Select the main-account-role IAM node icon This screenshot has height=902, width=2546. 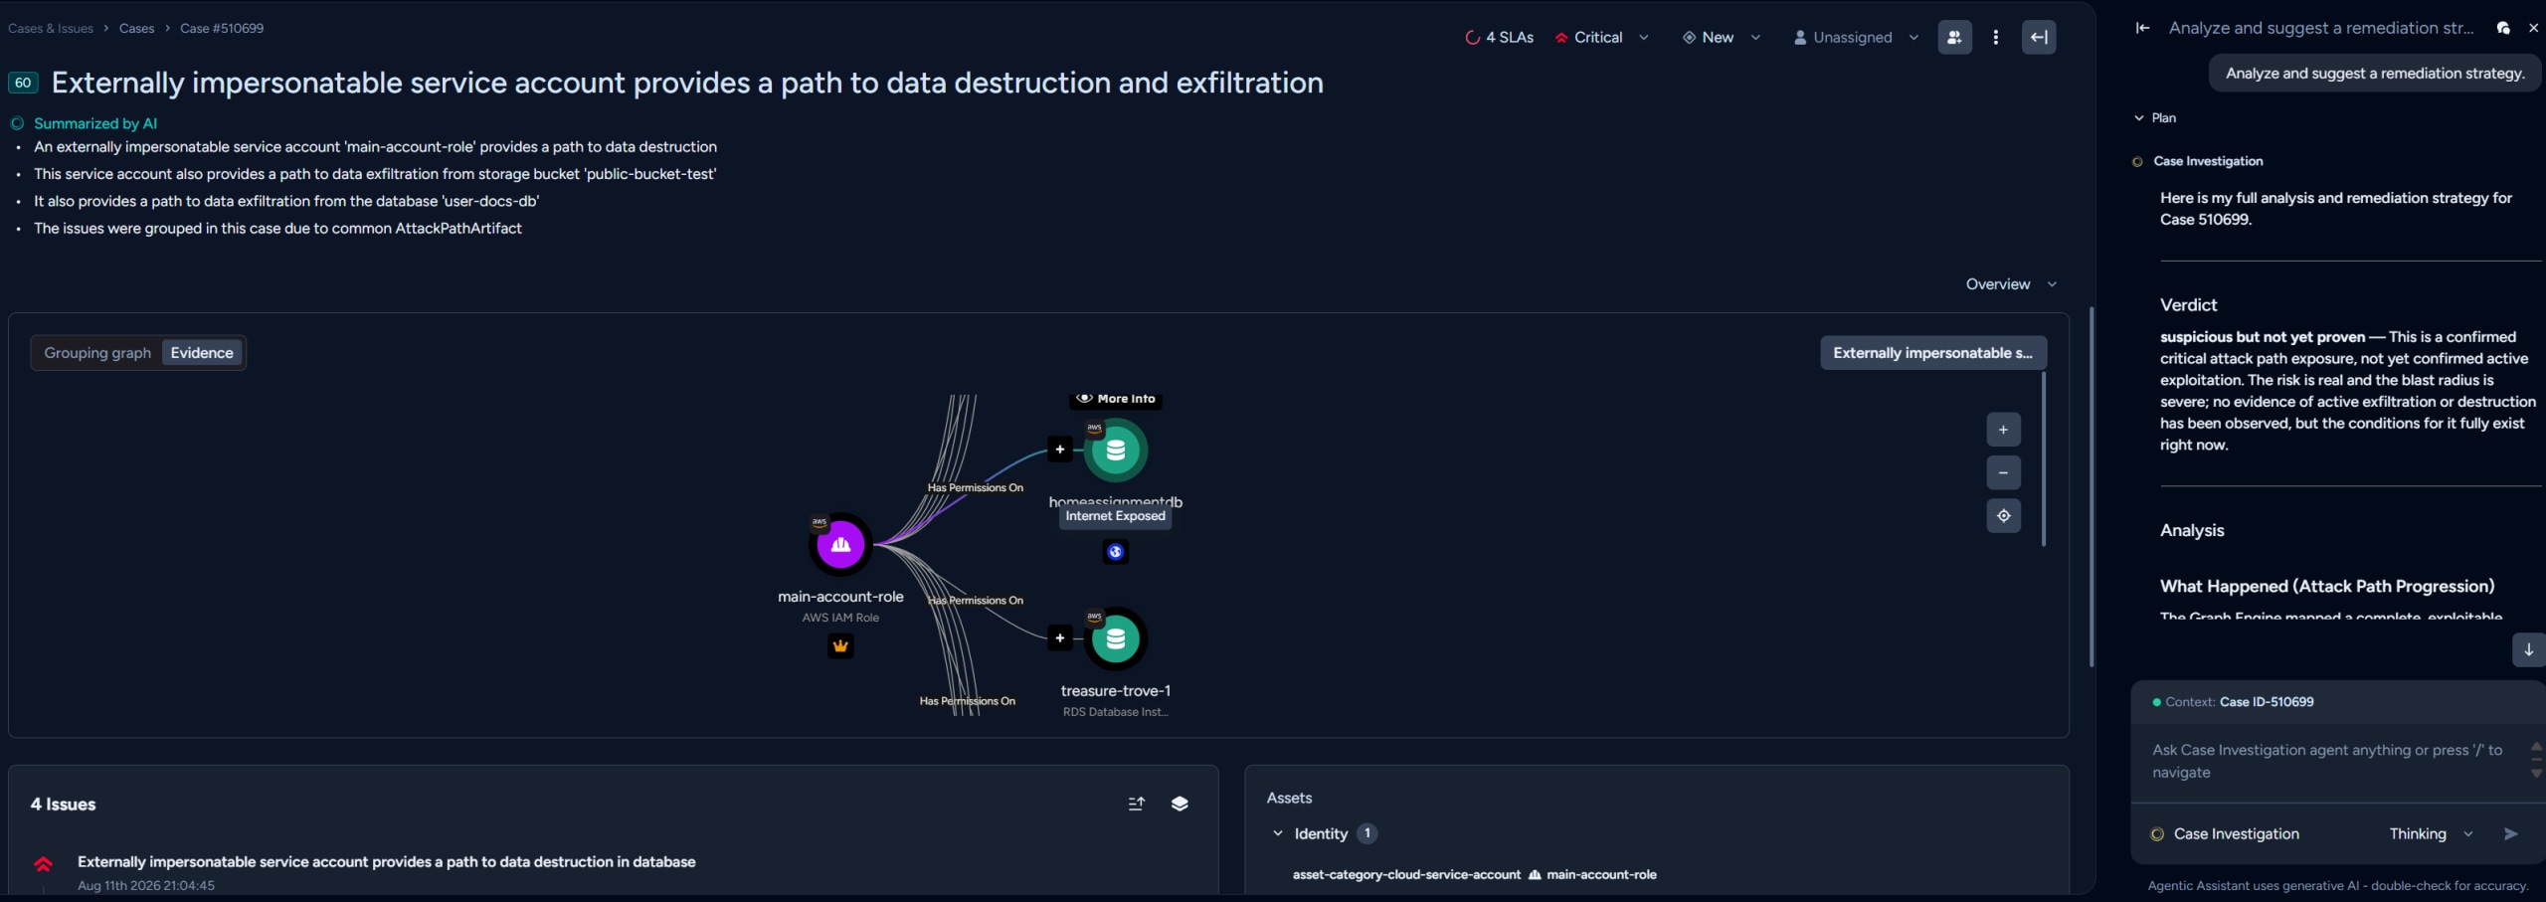tap(840, 544)
